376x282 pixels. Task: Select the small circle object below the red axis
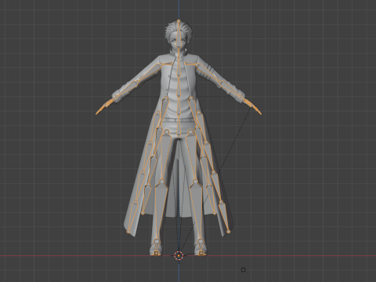click(243, 269)
